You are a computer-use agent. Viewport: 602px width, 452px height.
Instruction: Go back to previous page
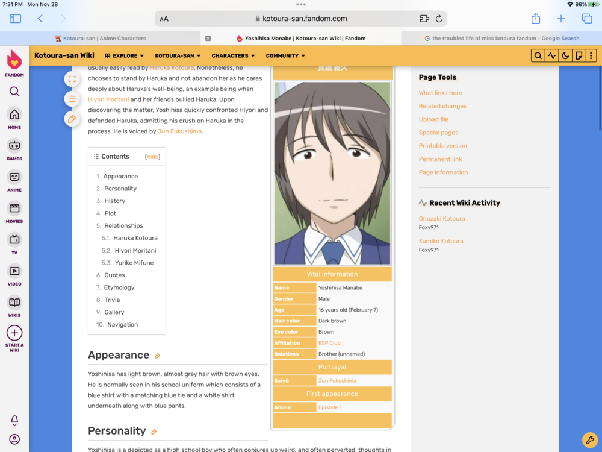point(40,19)
